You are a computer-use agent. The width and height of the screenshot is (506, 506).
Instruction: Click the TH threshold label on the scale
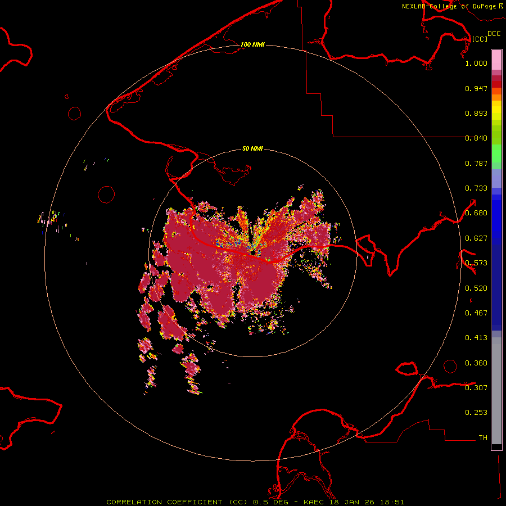(483, 438)
